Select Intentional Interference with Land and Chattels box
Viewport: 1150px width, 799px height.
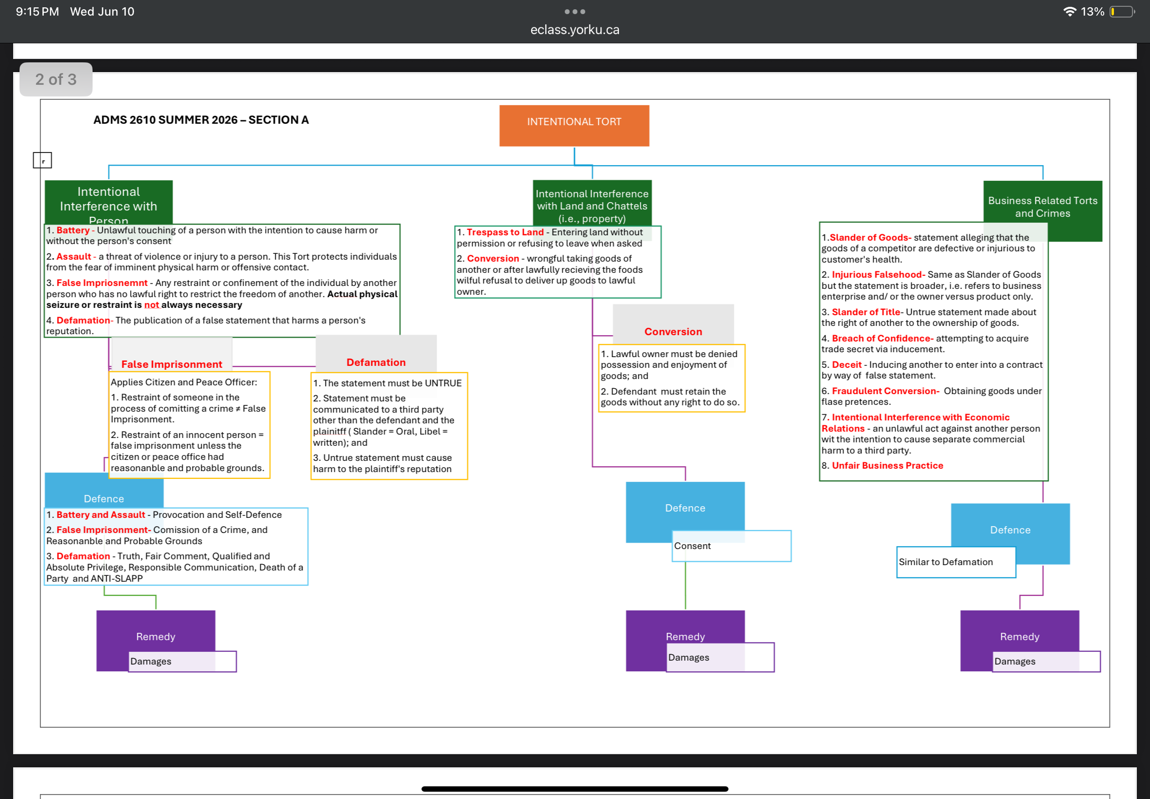pos(592,203)
